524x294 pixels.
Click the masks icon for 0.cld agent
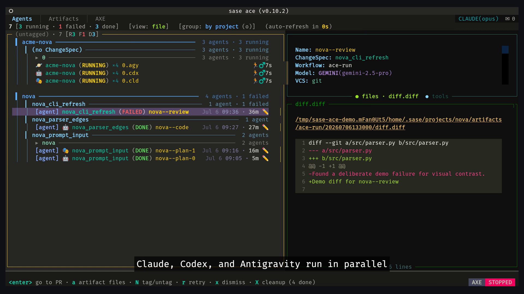tap(39, 81)
